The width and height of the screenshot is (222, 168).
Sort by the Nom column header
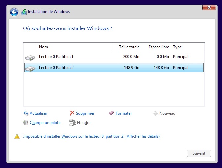tap(74, 47)
